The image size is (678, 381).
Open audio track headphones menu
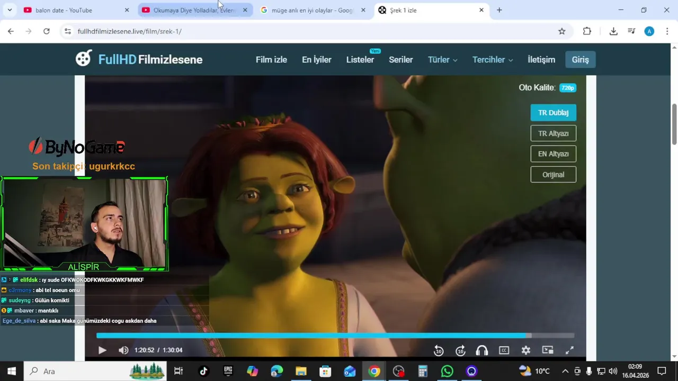click(x=482, y=350)
